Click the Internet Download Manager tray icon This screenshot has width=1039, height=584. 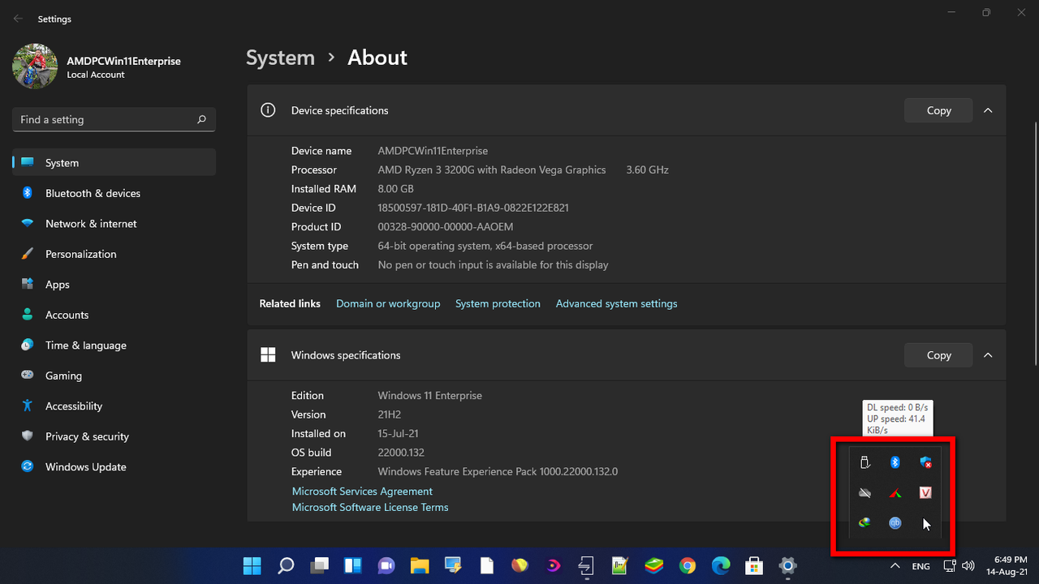864,523
